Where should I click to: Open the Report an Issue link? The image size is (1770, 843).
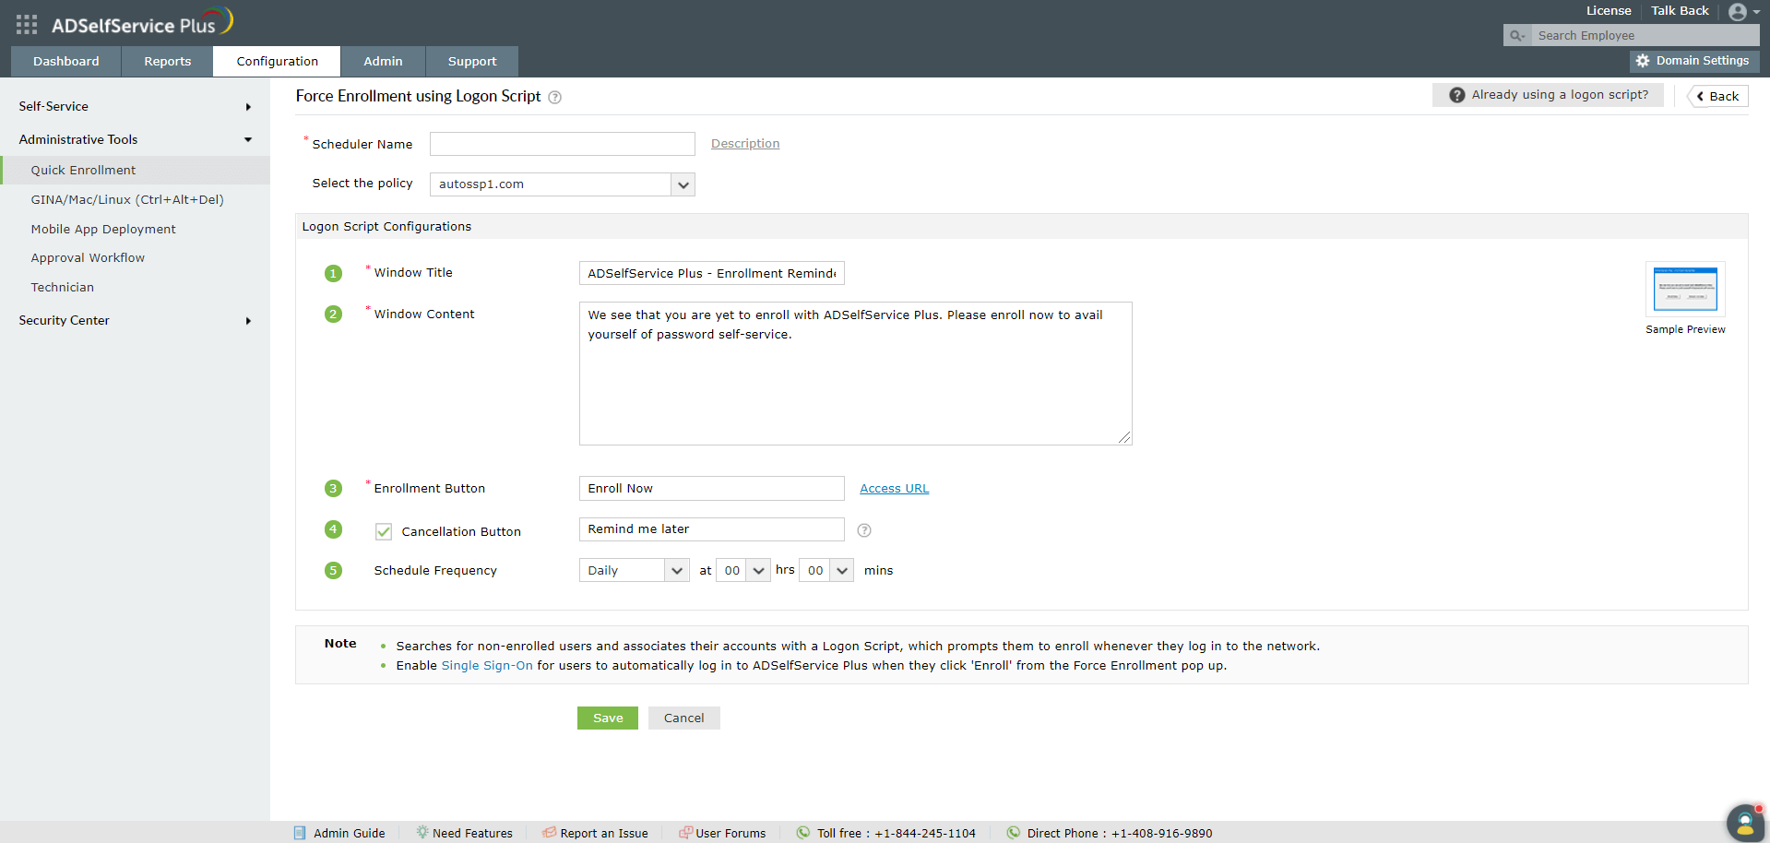pos(604,834)
